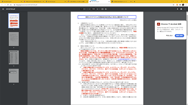
Task: Click the page number input field
Action: 82,9
